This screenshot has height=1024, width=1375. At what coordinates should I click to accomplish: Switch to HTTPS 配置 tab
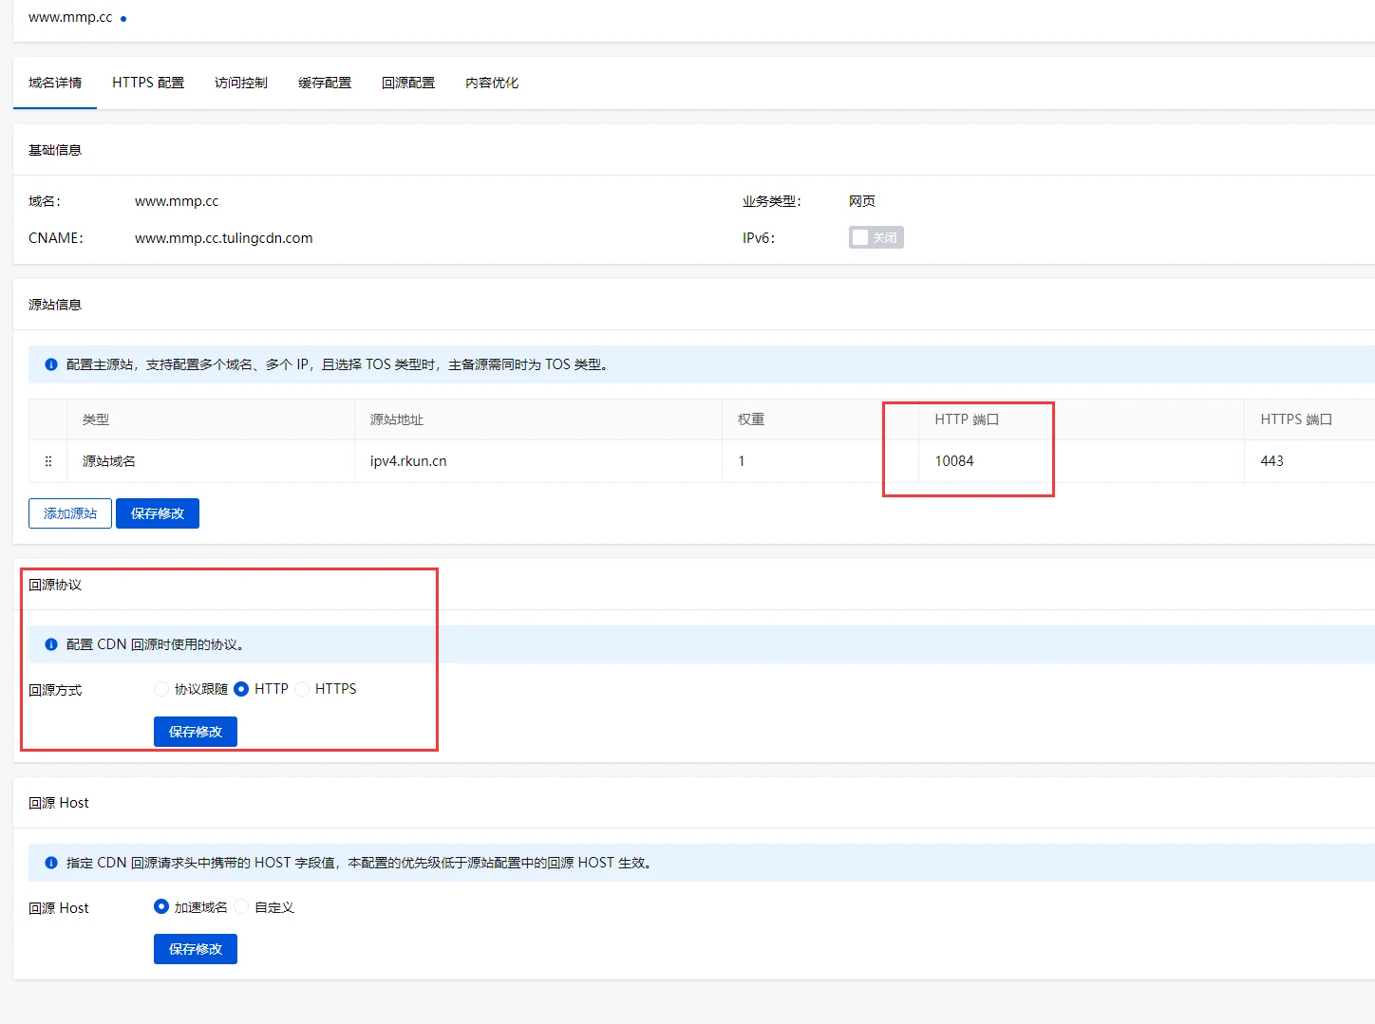[x=148, y=83]
